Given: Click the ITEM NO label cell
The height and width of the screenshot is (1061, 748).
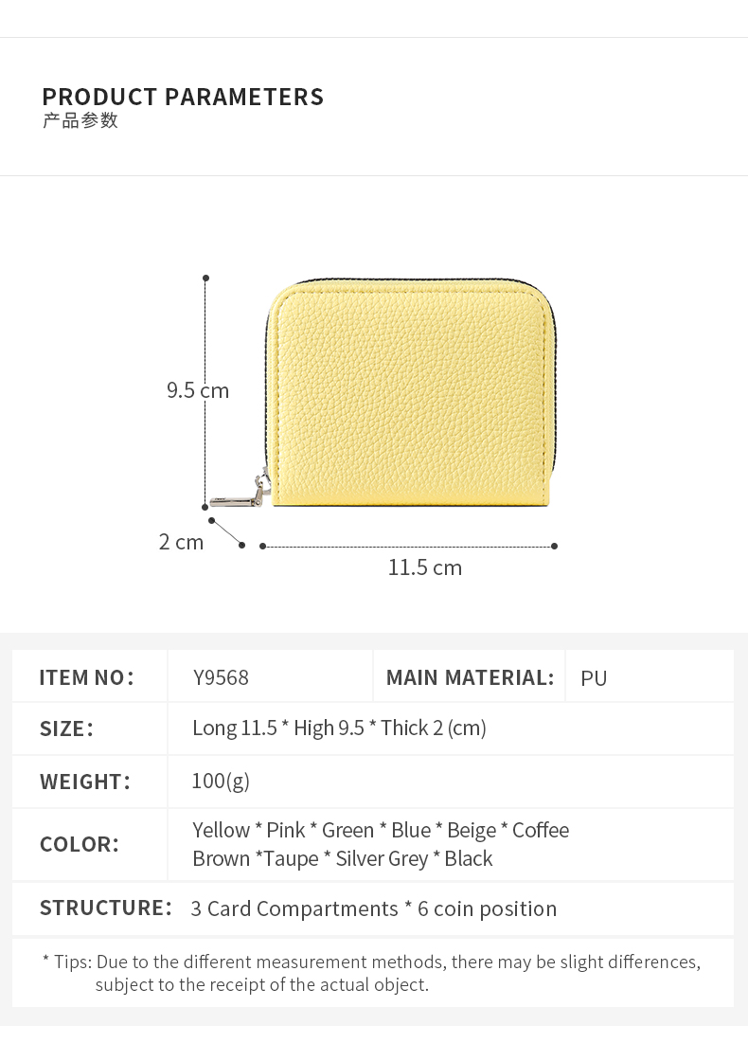Looking at the screenshot, I should pos(87,677).
